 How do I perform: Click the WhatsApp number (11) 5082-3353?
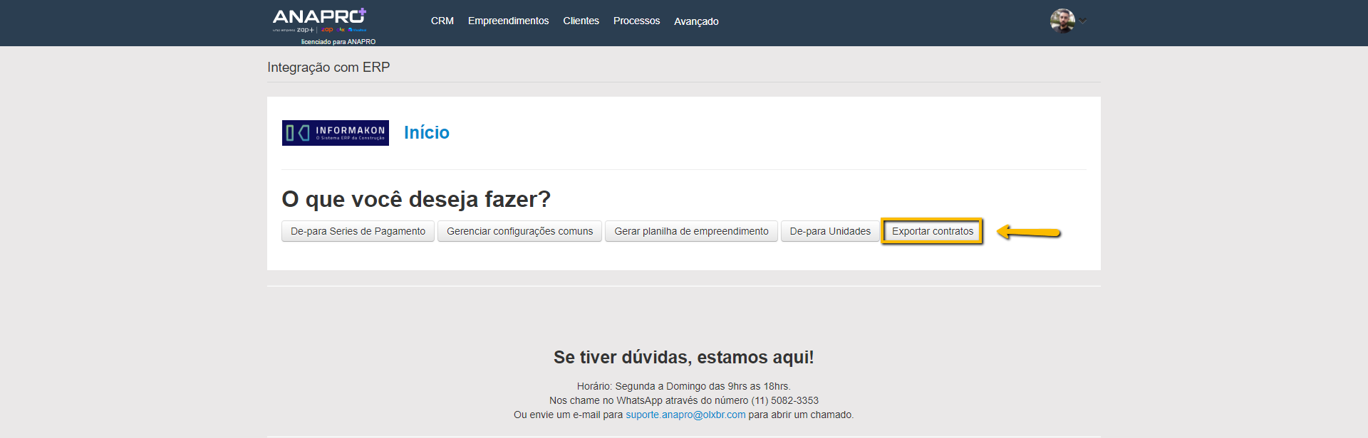[784, 400]
